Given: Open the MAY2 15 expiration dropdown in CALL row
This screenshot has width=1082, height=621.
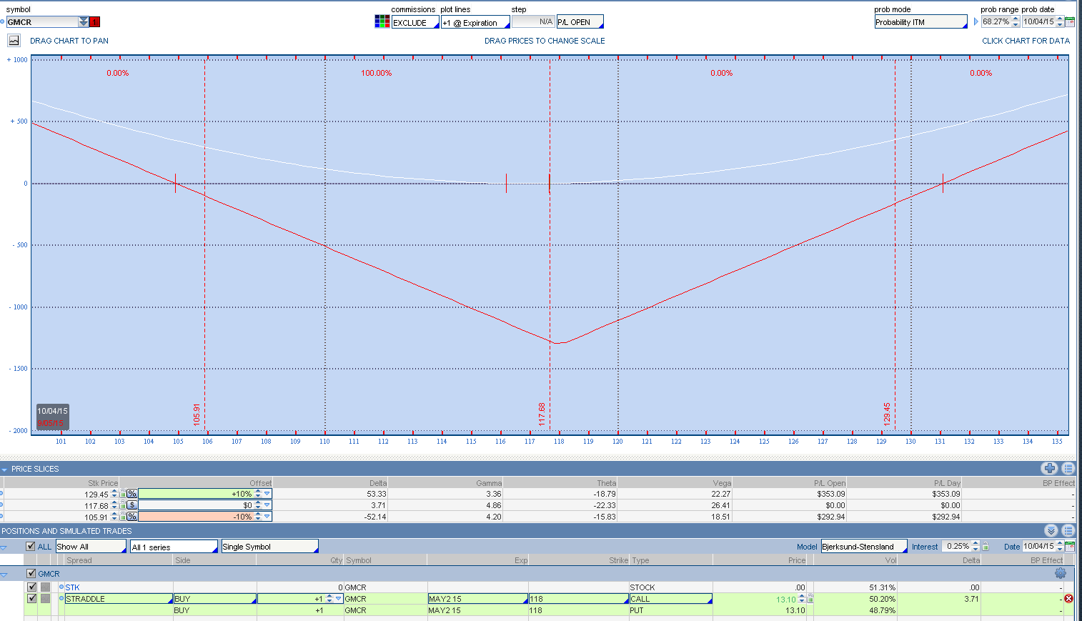Looking at the screenshot, I should [477, 599].
